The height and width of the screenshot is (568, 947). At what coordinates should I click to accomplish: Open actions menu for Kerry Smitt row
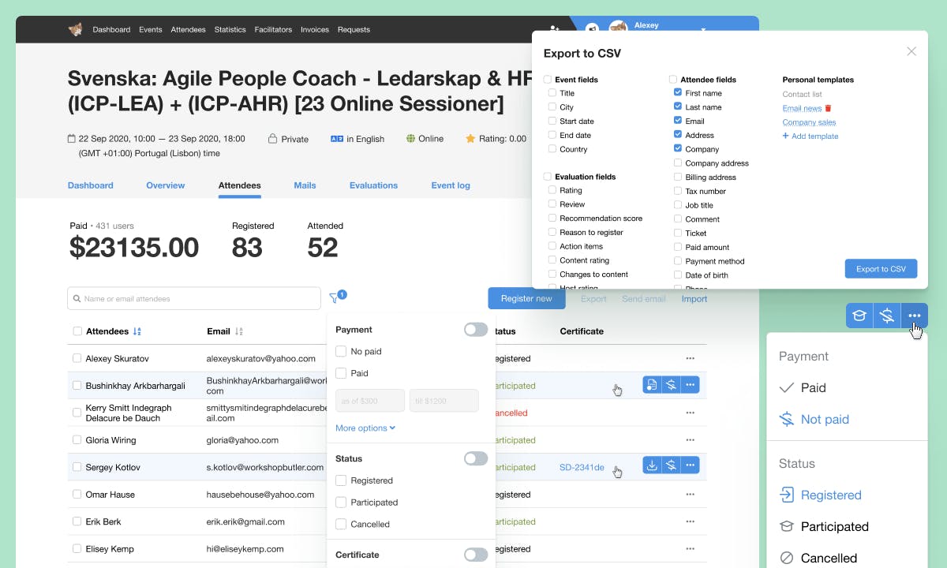(691, 413)
